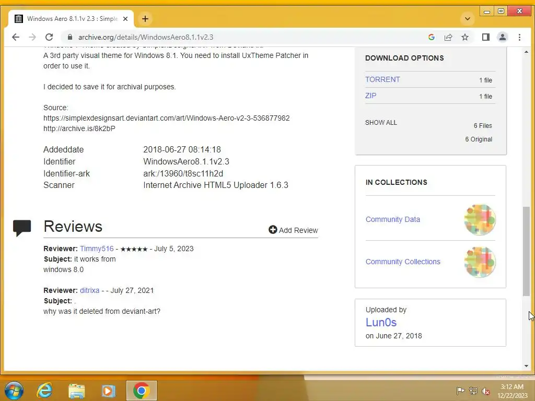Open reviewer ditrixa profile
535x401 pixels.
point(89,290)
